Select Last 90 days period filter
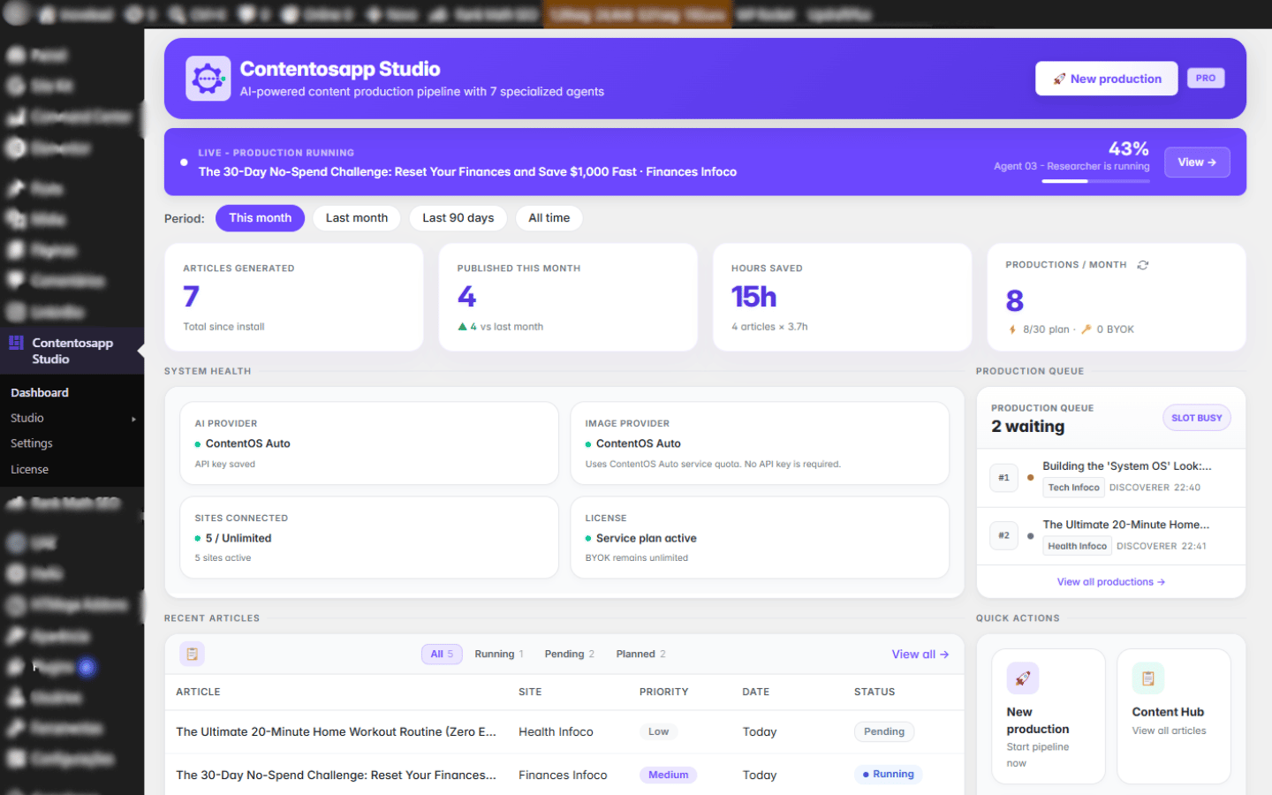 pyautogui.click(x=458, y=218)
